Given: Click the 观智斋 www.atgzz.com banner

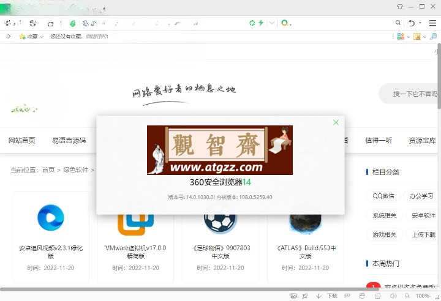Looking at the screenshot, I should pos(220,150).
